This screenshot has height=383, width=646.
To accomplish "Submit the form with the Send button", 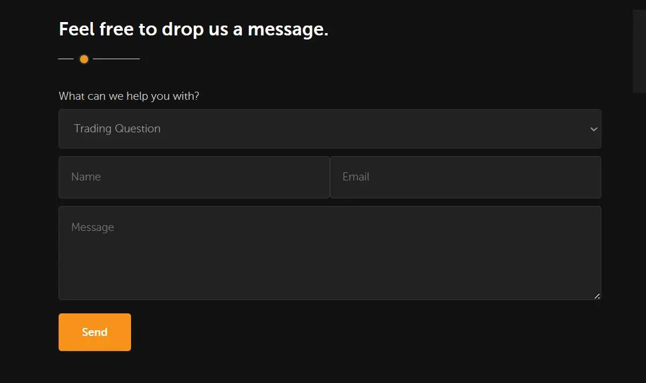I will (95, 333).
